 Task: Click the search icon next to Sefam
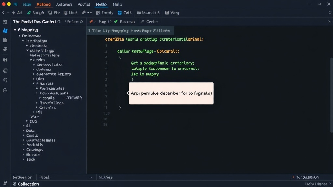81,22
